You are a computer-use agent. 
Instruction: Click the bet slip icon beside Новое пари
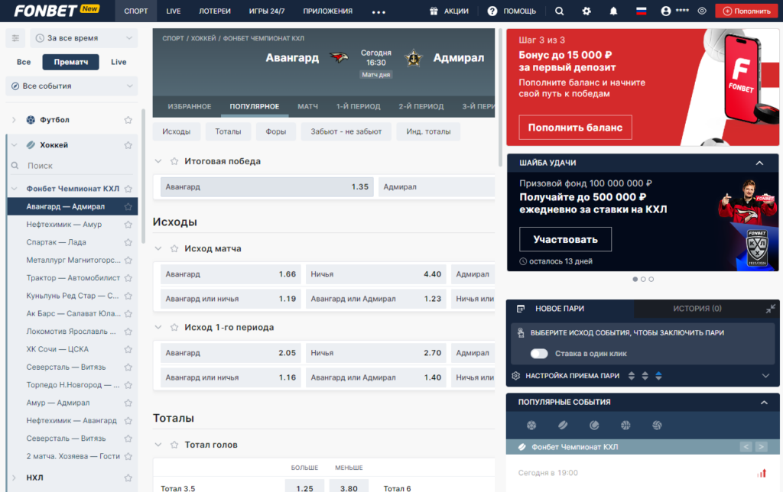(x=520, y=309)
